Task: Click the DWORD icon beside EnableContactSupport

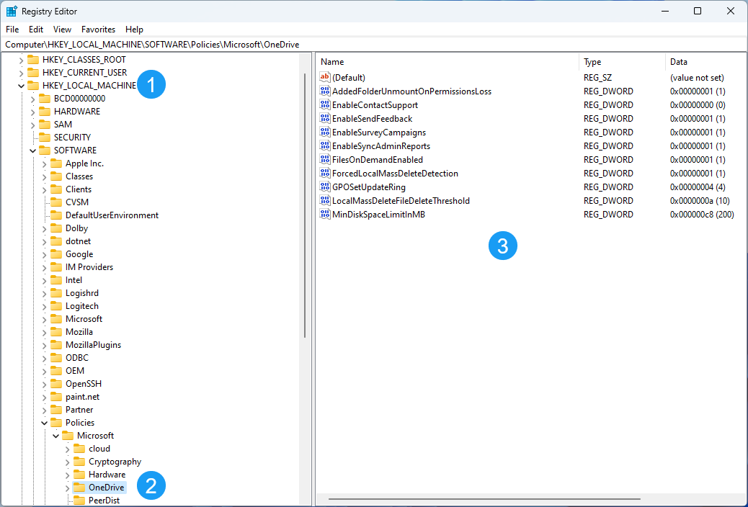Action: [x=324, y=105]
